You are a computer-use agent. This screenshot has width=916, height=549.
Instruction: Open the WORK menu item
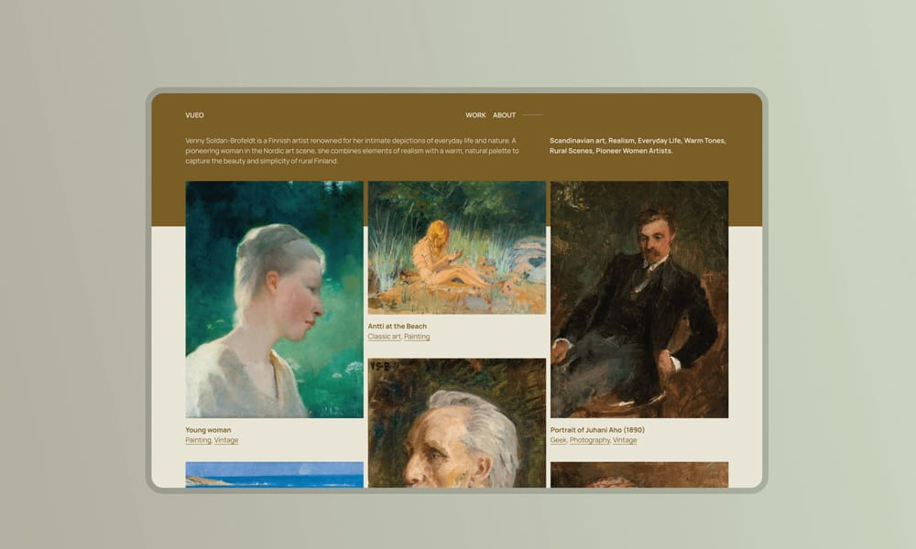click(475, 115)
